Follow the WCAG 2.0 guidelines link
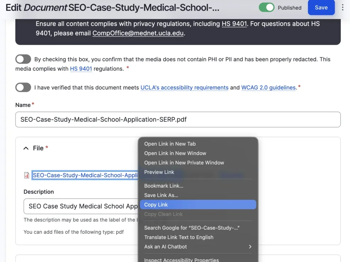 (268, 87)
